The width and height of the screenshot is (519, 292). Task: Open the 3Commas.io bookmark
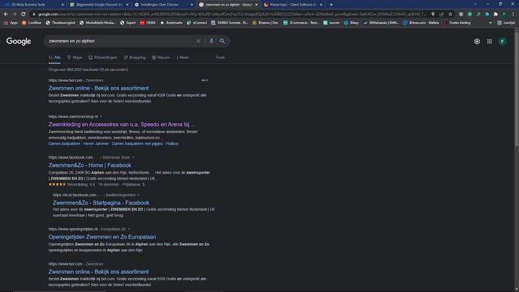pos(301,23)
